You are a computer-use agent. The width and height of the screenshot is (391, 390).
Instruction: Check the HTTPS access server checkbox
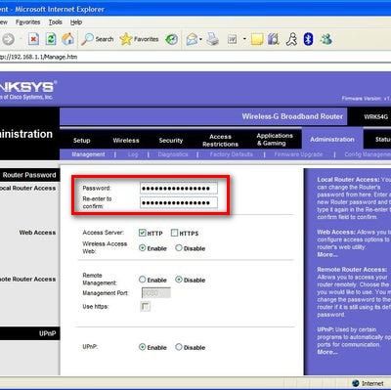[174, 233]
